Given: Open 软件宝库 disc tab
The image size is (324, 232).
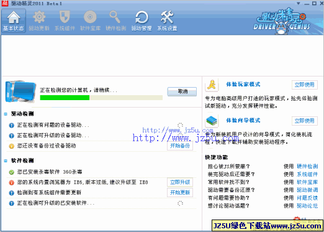Looking at the screenshot, I should click(90, 21).
